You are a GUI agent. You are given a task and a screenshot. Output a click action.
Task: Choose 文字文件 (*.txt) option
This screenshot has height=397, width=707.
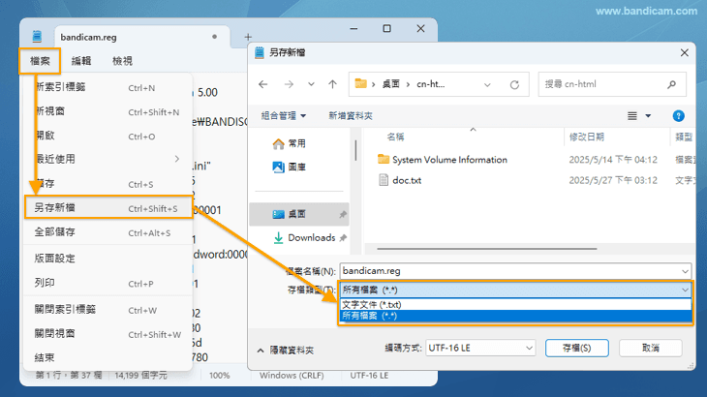[x=515, y=305]
